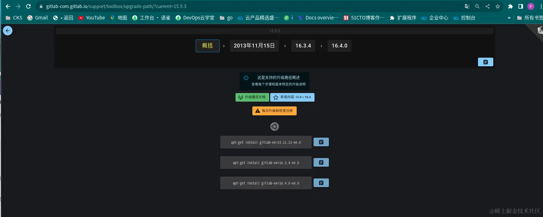Click the browser forward arrow
543x217 pixels.
click(18, 6)
